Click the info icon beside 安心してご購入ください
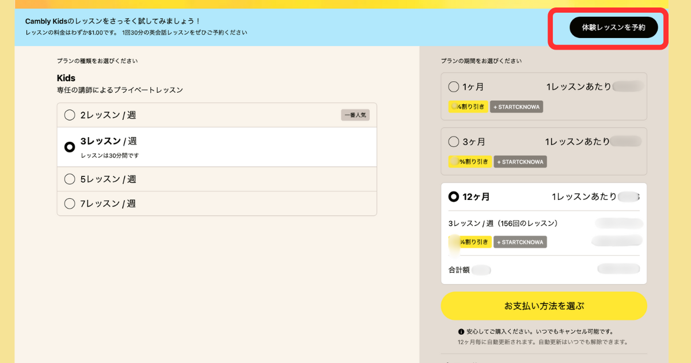691x363 pixels. (461, 332)
